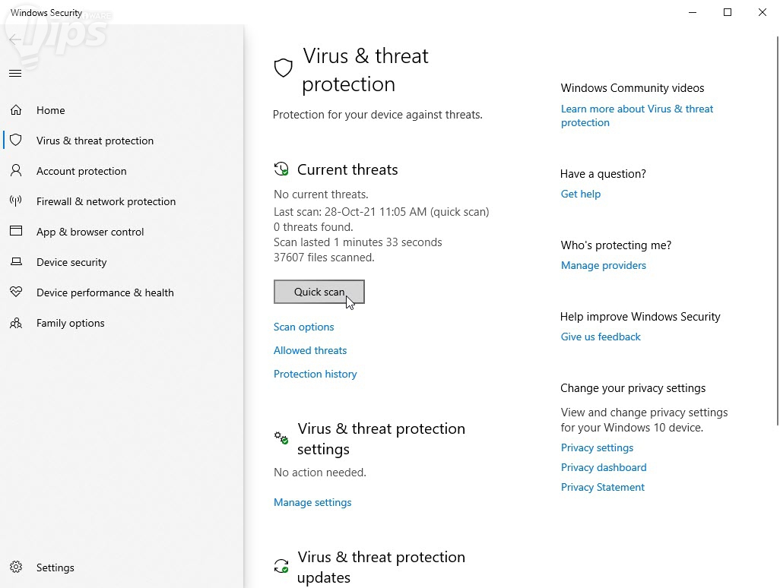Open the Get help link

point(580,194)
